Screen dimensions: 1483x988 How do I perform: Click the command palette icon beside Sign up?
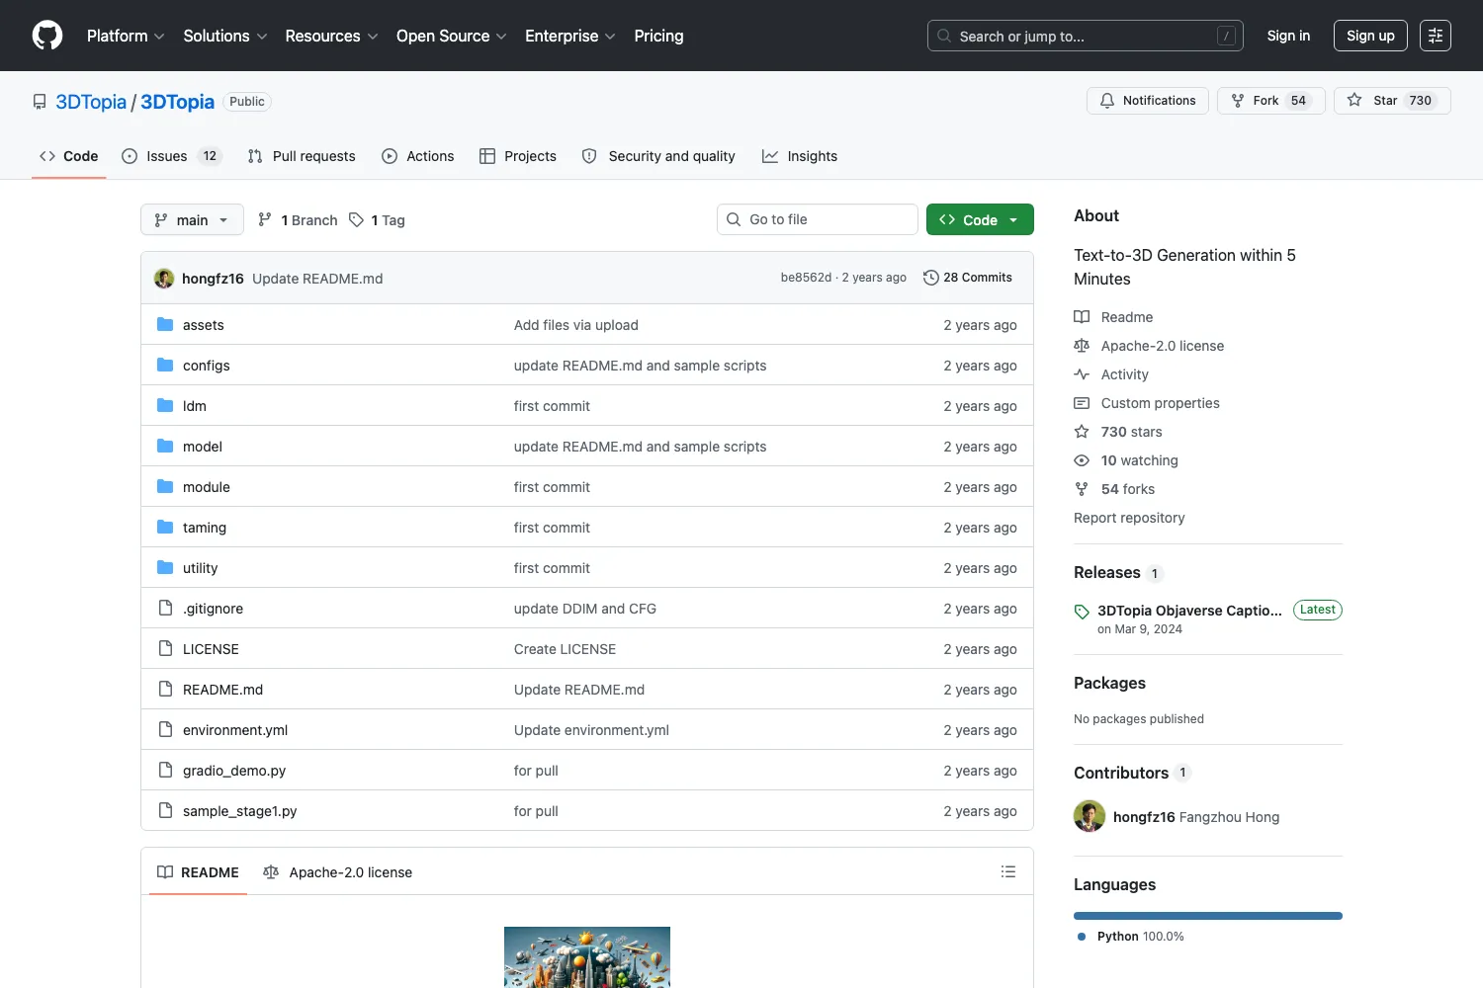click(1436, 36)
